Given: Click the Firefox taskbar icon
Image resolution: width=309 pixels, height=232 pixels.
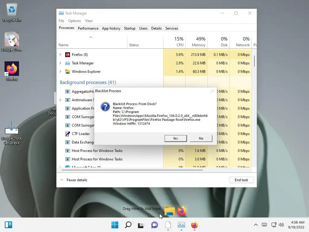Looking at the screenshot, I should [x=195, y=225].
